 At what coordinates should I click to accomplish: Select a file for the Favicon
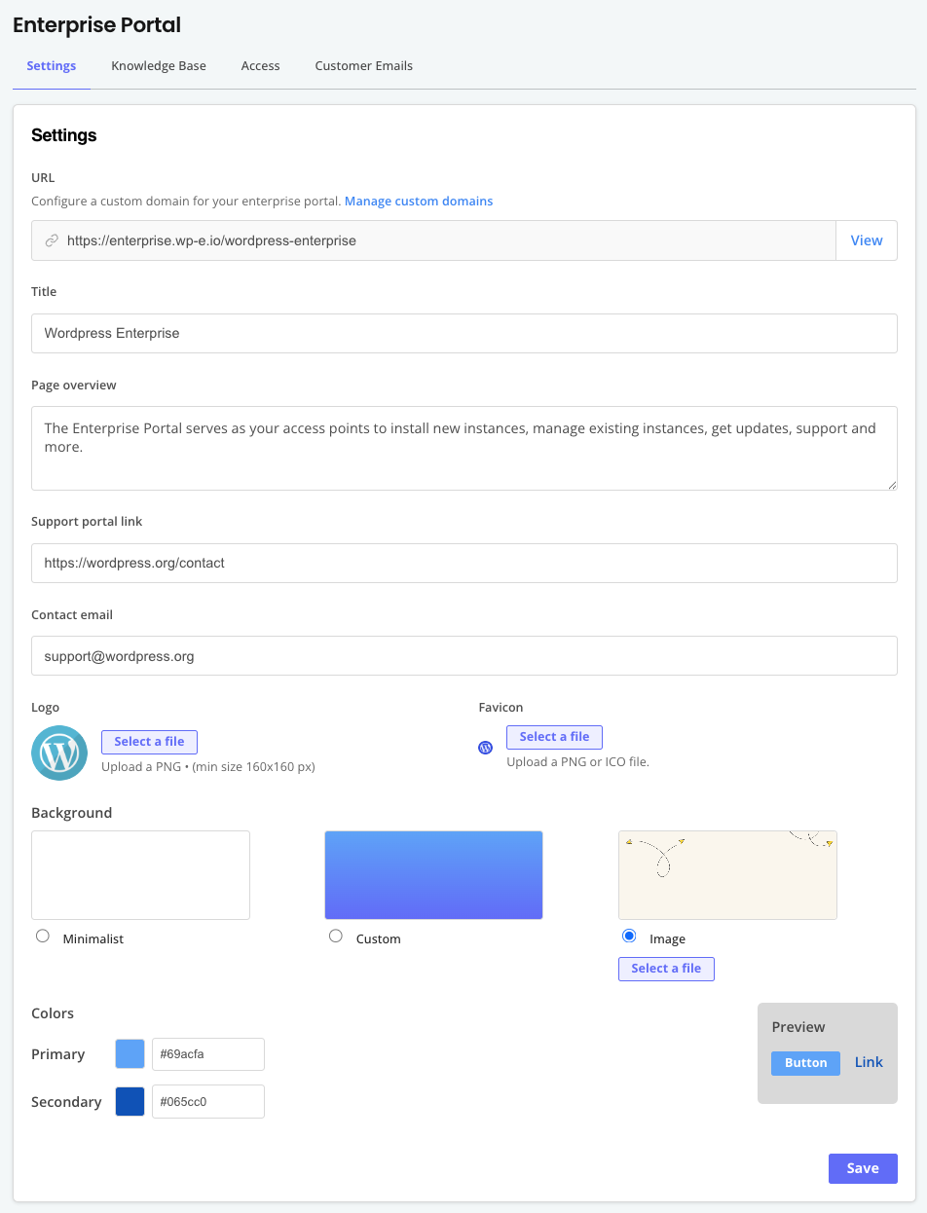pos(554,737)
